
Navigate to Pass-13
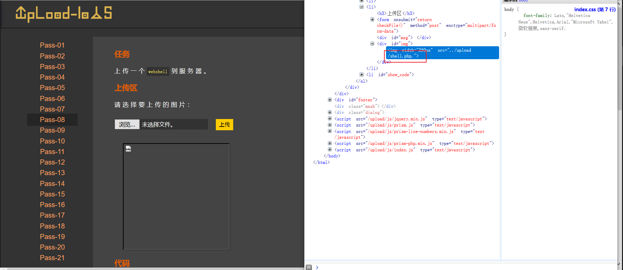point(52,173)
